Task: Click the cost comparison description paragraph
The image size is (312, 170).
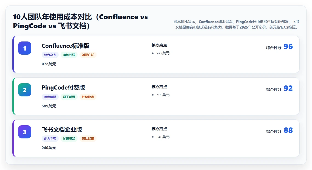Action: 236,24
